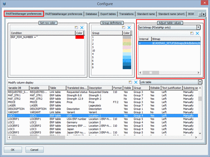Click the Group column header in Group definitions
210x157 pixels.
coord(107,33)
